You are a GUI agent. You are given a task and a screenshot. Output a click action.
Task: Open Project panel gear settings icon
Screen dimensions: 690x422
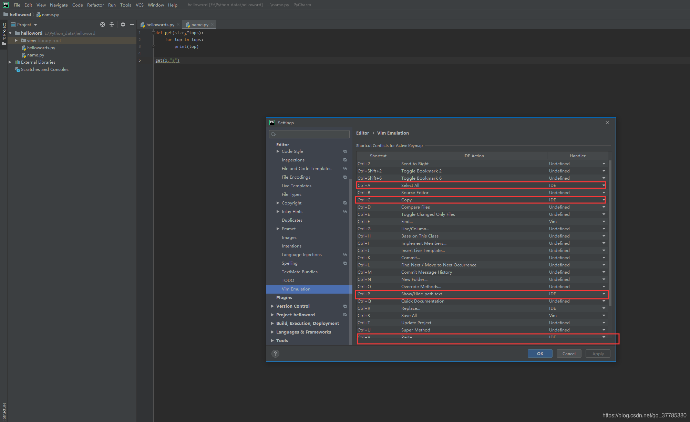(x=123, y=24)
